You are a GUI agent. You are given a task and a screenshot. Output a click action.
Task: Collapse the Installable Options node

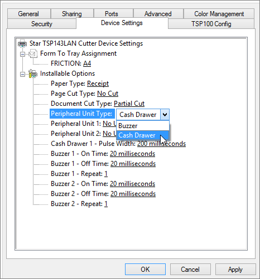tap(22, 74)
